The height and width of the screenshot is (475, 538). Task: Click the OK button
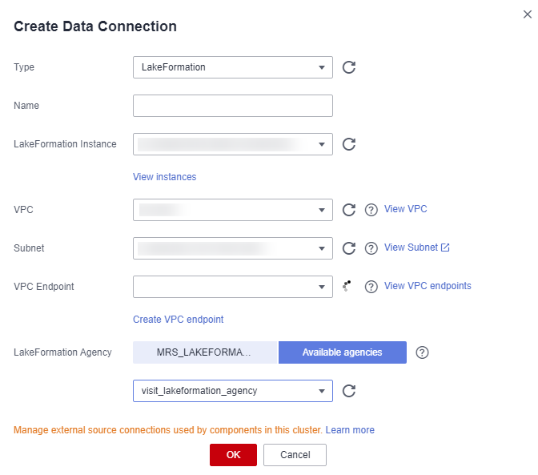pyautogui.click(x=233, y=455)
